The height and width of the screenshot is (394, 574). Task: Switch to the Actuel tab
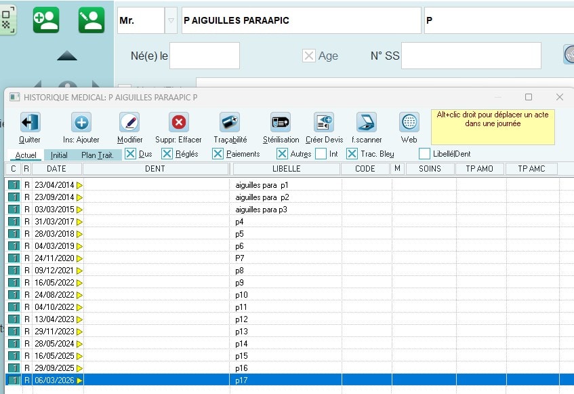tap(26, 155)
